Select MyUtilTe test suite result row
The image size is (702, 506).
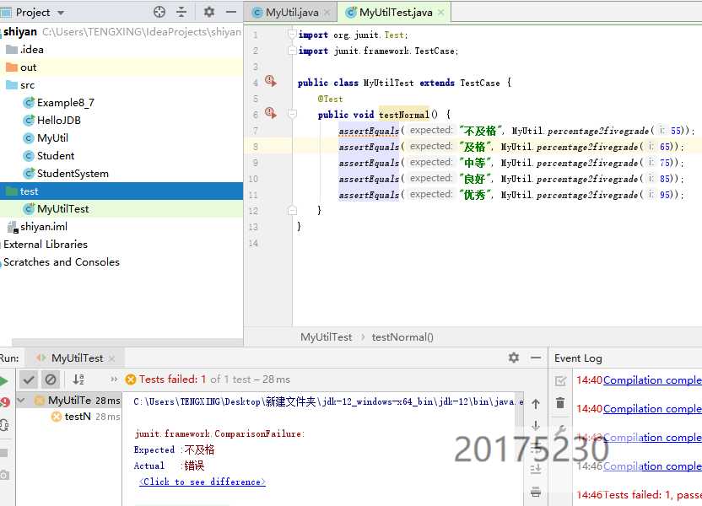(x=69, y=401)
